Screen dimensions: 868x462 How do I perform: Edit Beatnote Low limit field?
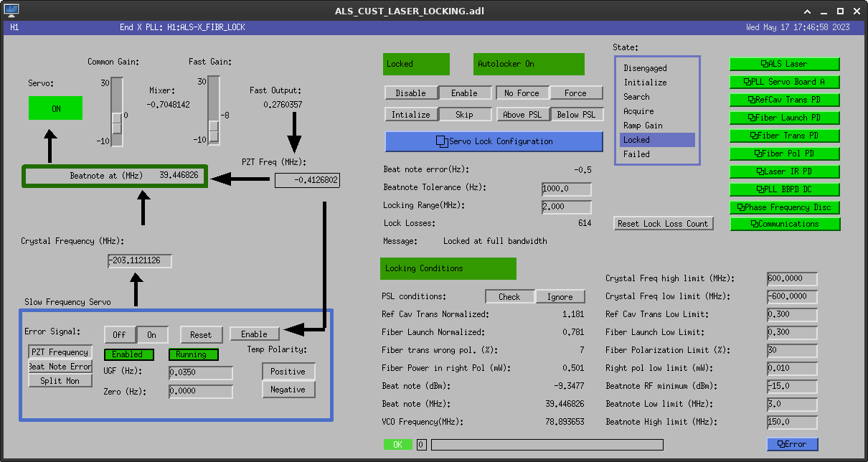(792, 404)
